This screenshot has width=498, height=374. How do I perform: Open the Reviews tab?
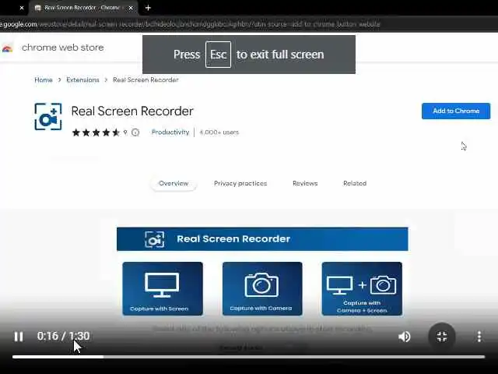tap(305, 184)
